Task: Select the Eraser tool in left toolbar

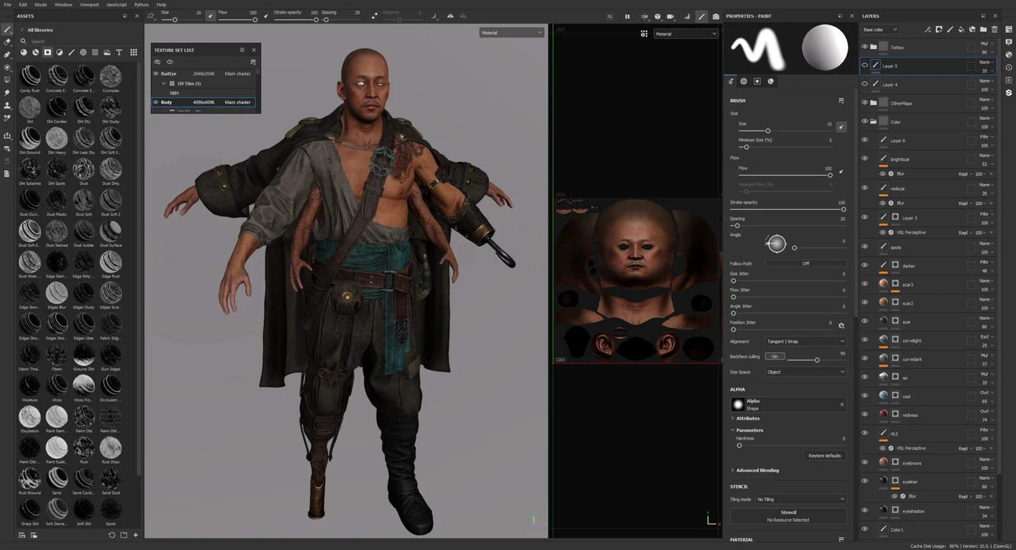Action: click(x=7, y=42)
